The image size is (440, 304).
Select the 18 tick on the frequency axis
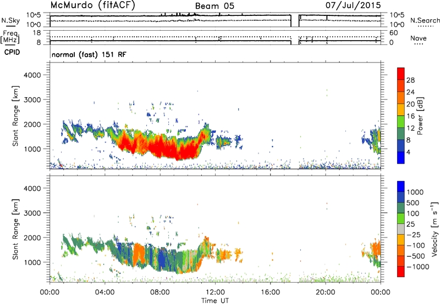pyautogui.click(x=37, y=33)
